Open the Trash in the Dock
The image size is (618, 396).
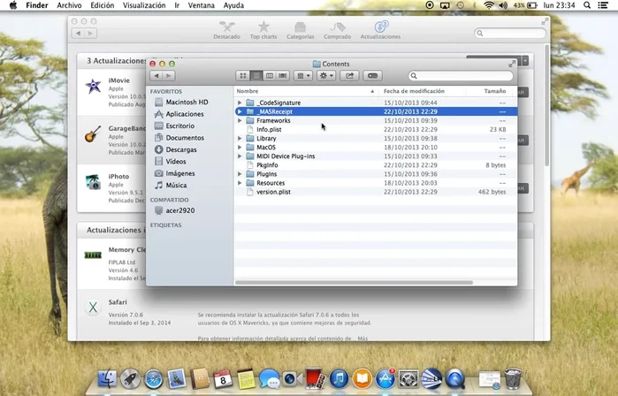tap(513, 378)
